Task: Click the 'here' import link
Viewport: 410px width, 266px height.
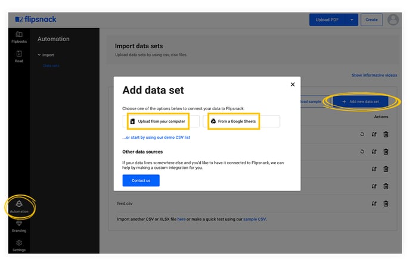Action: pyautogui.click(x=182, y=219)
